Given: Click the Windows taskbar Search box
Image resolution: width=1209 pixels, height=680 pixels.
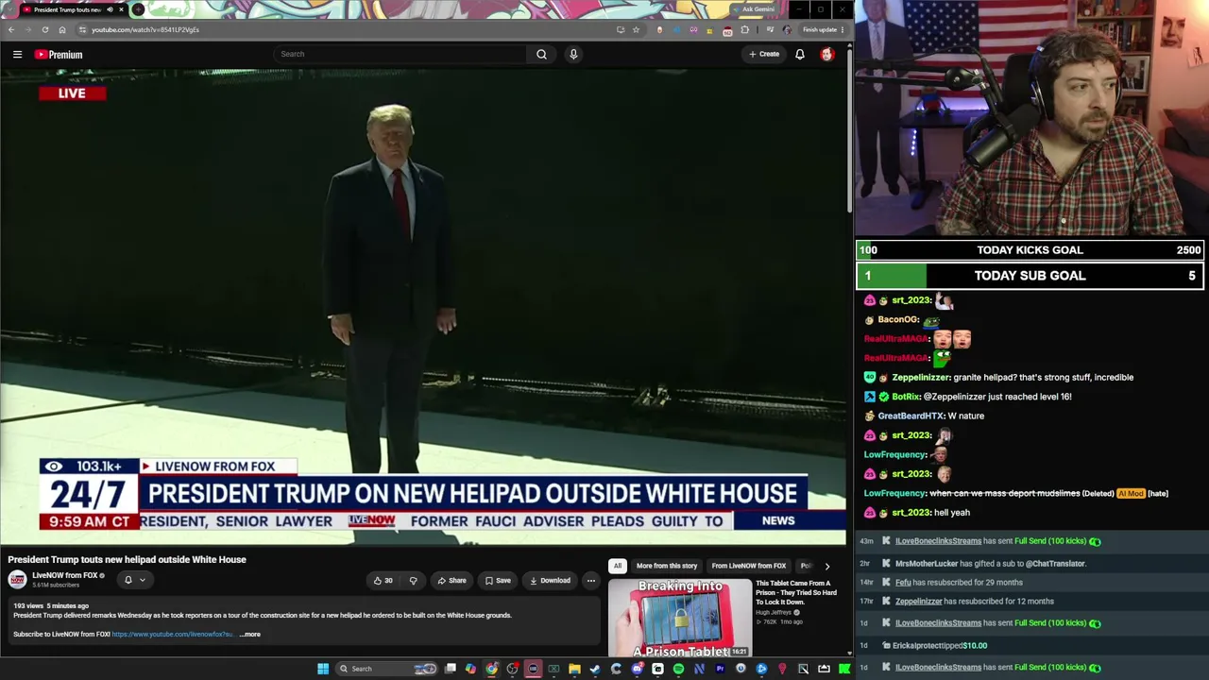Looking at the screenshot, I should tap(387, 669).
